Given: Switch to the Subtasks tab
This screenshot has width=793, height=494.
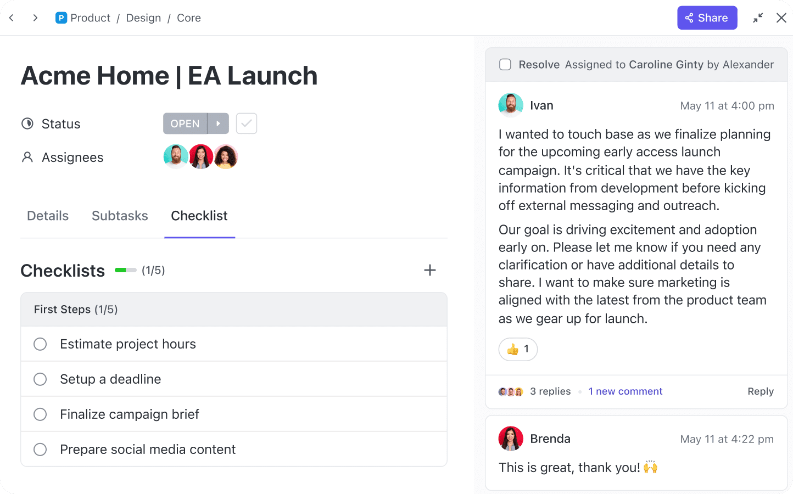Looking at the screenshot, I should (120, 216).
